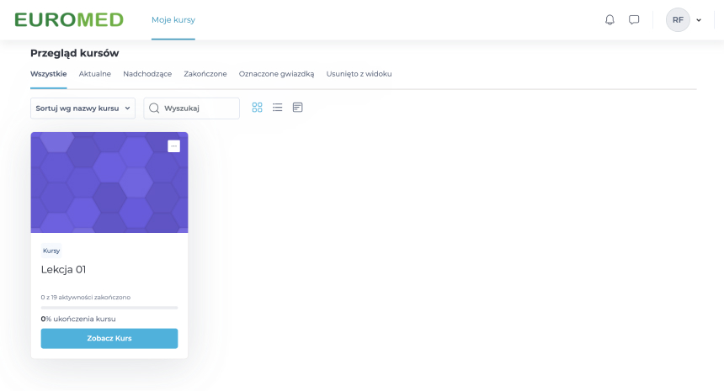
Task: Click the EUROMED logo
Action: point(69,19)
